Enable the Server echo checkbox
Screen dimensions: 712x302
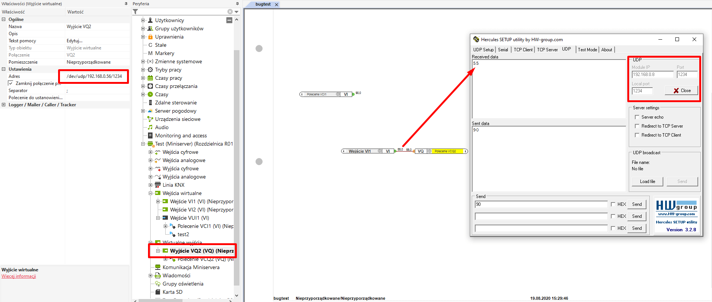click(637, 117)
